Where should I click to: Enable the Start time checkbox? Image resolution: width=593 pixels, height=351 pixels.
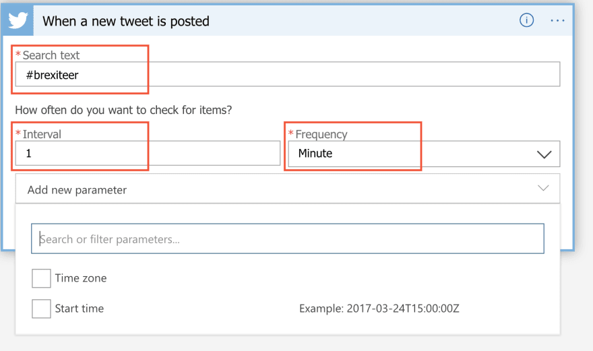tap(41, 309)
